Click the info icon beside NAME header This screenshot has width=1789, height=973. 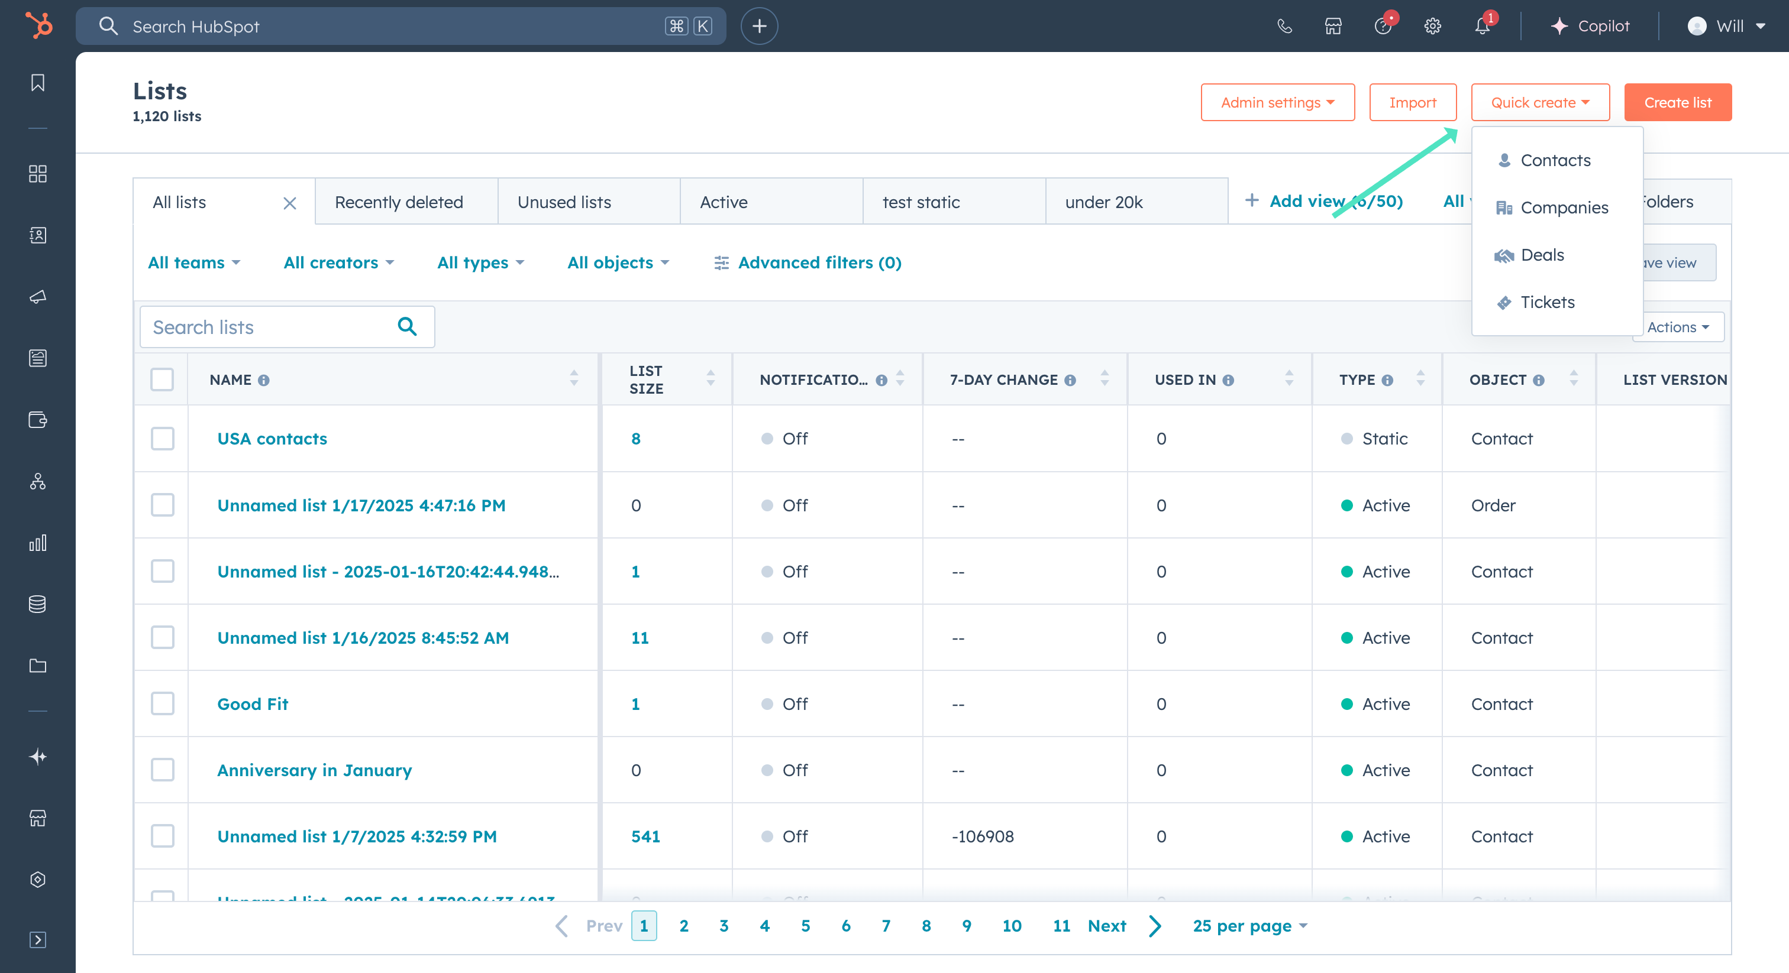coord(264,380)
